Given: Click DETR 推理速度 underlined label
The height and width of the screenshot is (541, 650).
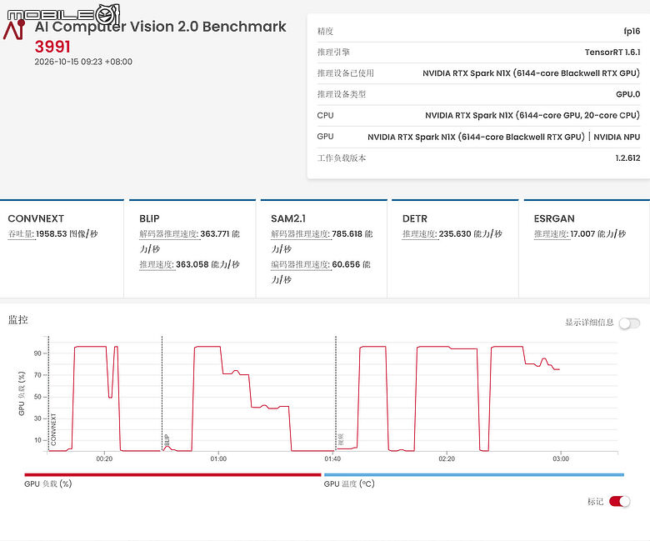Looking at the screenshot, I should 419,233.
